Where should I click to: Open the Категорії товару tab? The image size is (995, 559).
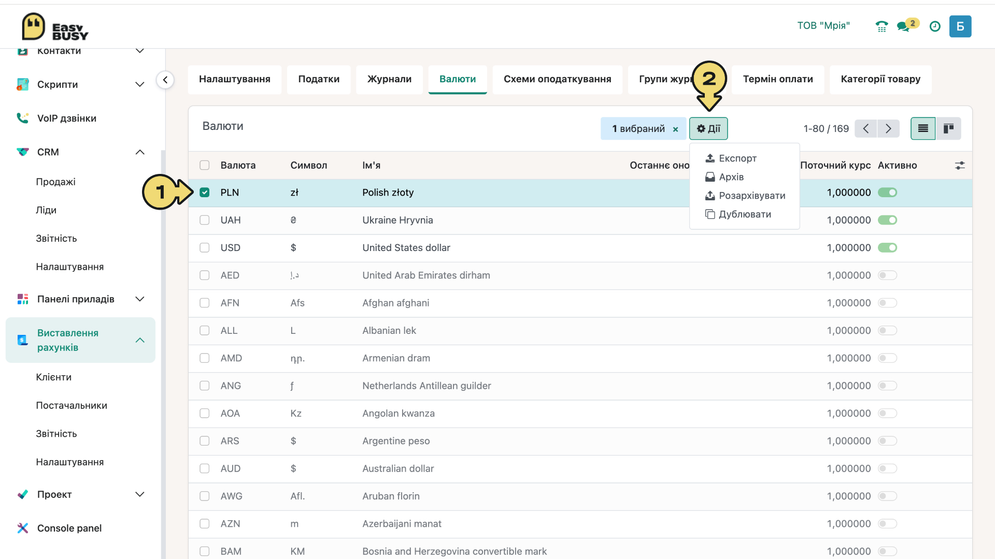coord(880,79)
